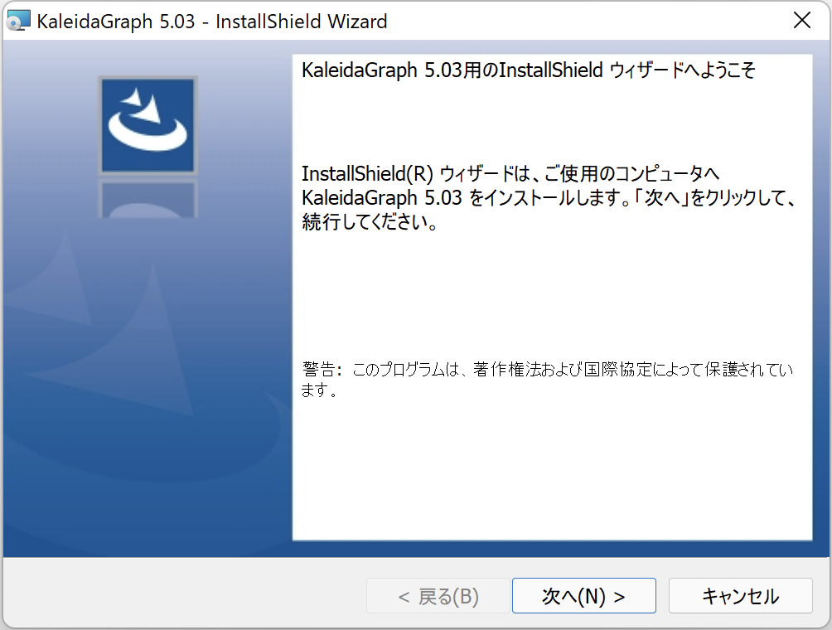Image resolution: width=832 pixels, height=630 pixels.
Task: Click the KaleidaGraph logo image
Action: (148, 125)
